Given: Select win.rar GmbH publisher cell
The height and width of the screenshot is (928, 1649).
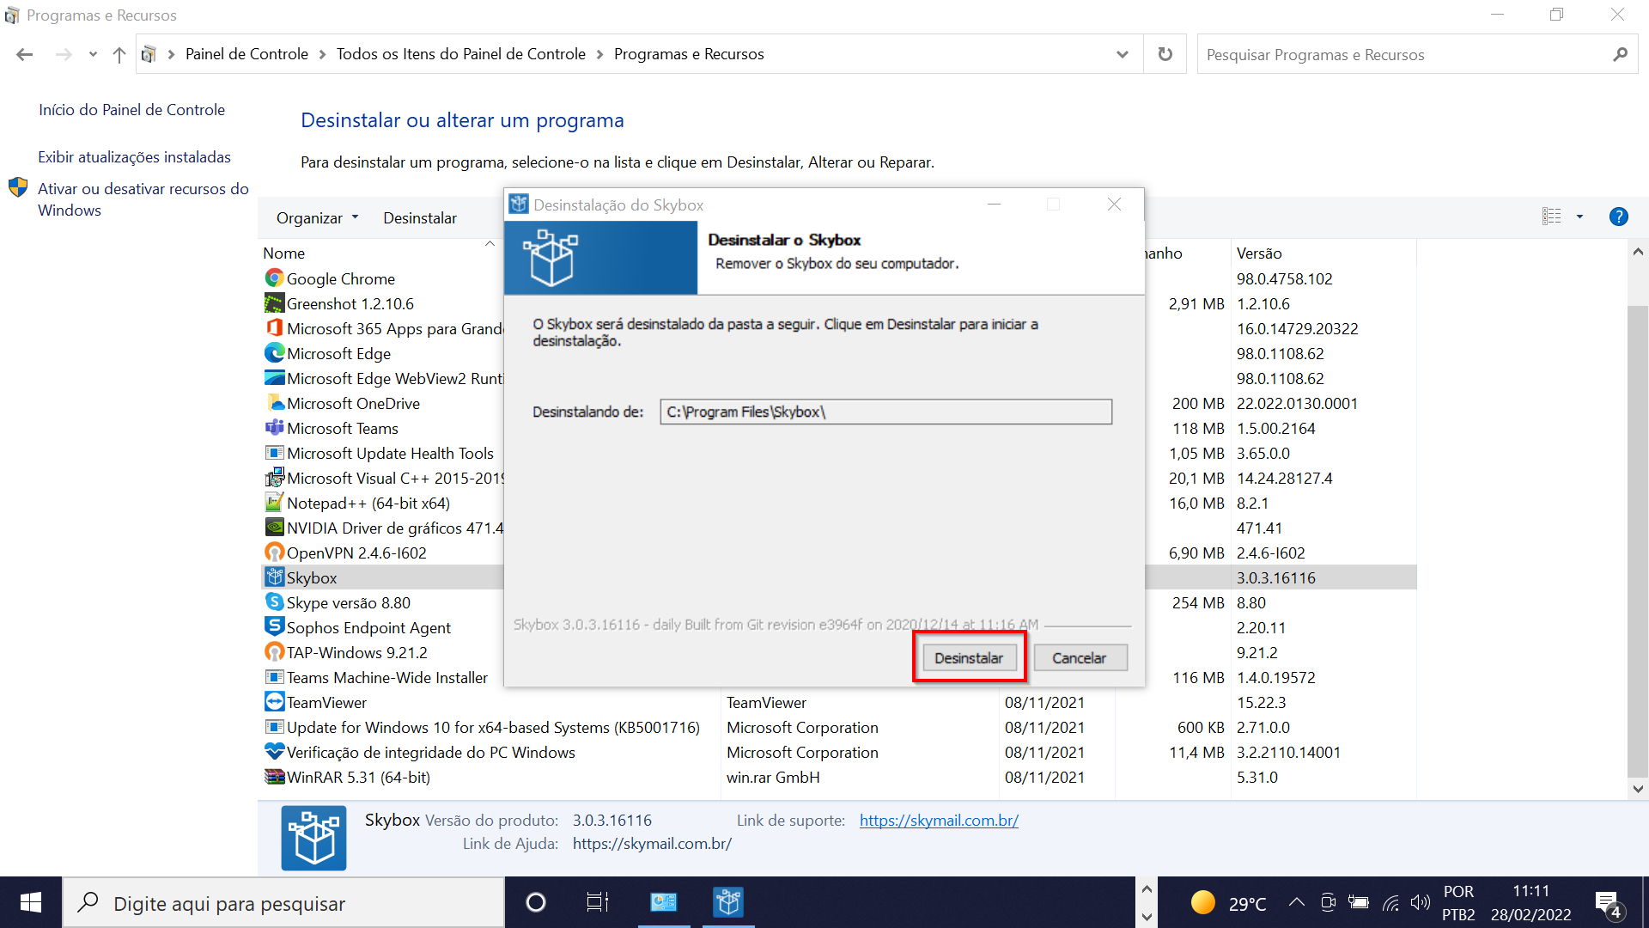Looking at the screenshot, I should click(773, 777).
